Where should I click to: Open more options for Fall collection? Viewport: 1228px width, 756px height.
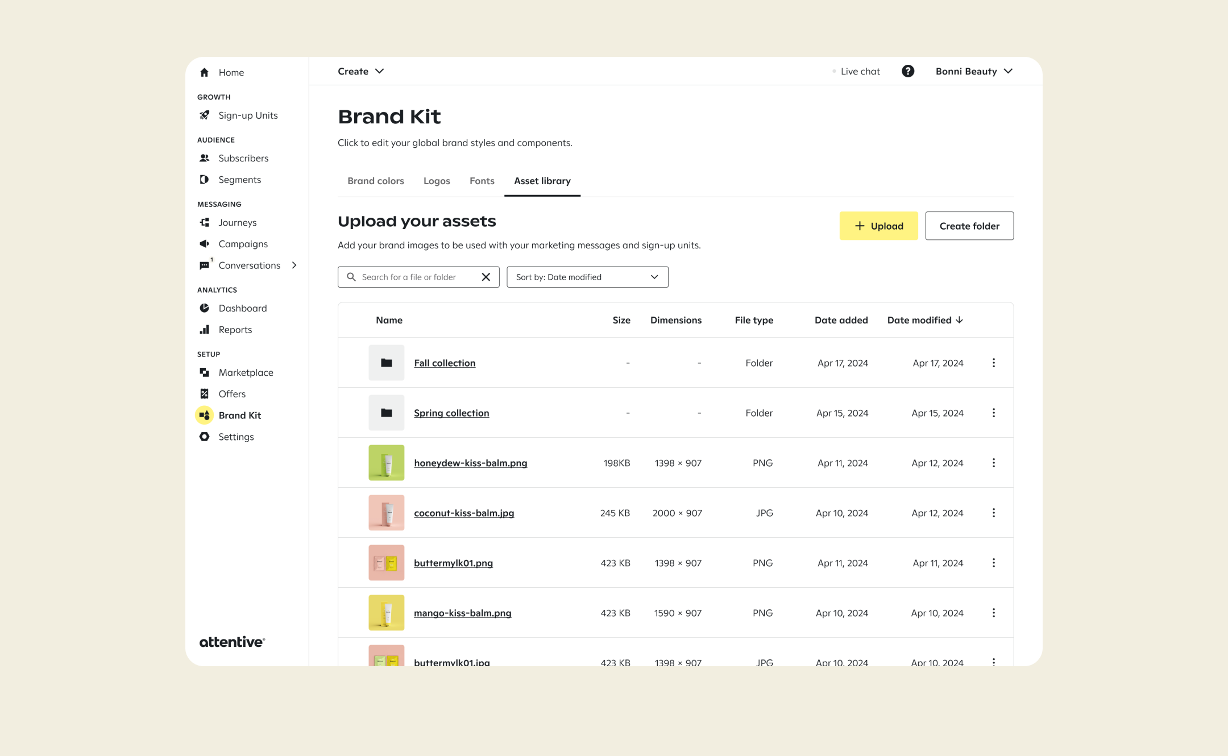coord(993,363)
